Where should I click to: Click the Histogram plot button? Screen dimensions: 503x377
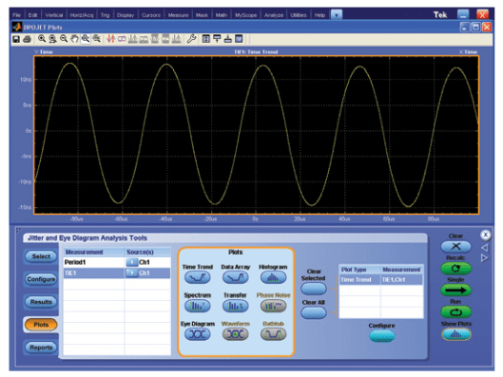click(x=273, y=277)
